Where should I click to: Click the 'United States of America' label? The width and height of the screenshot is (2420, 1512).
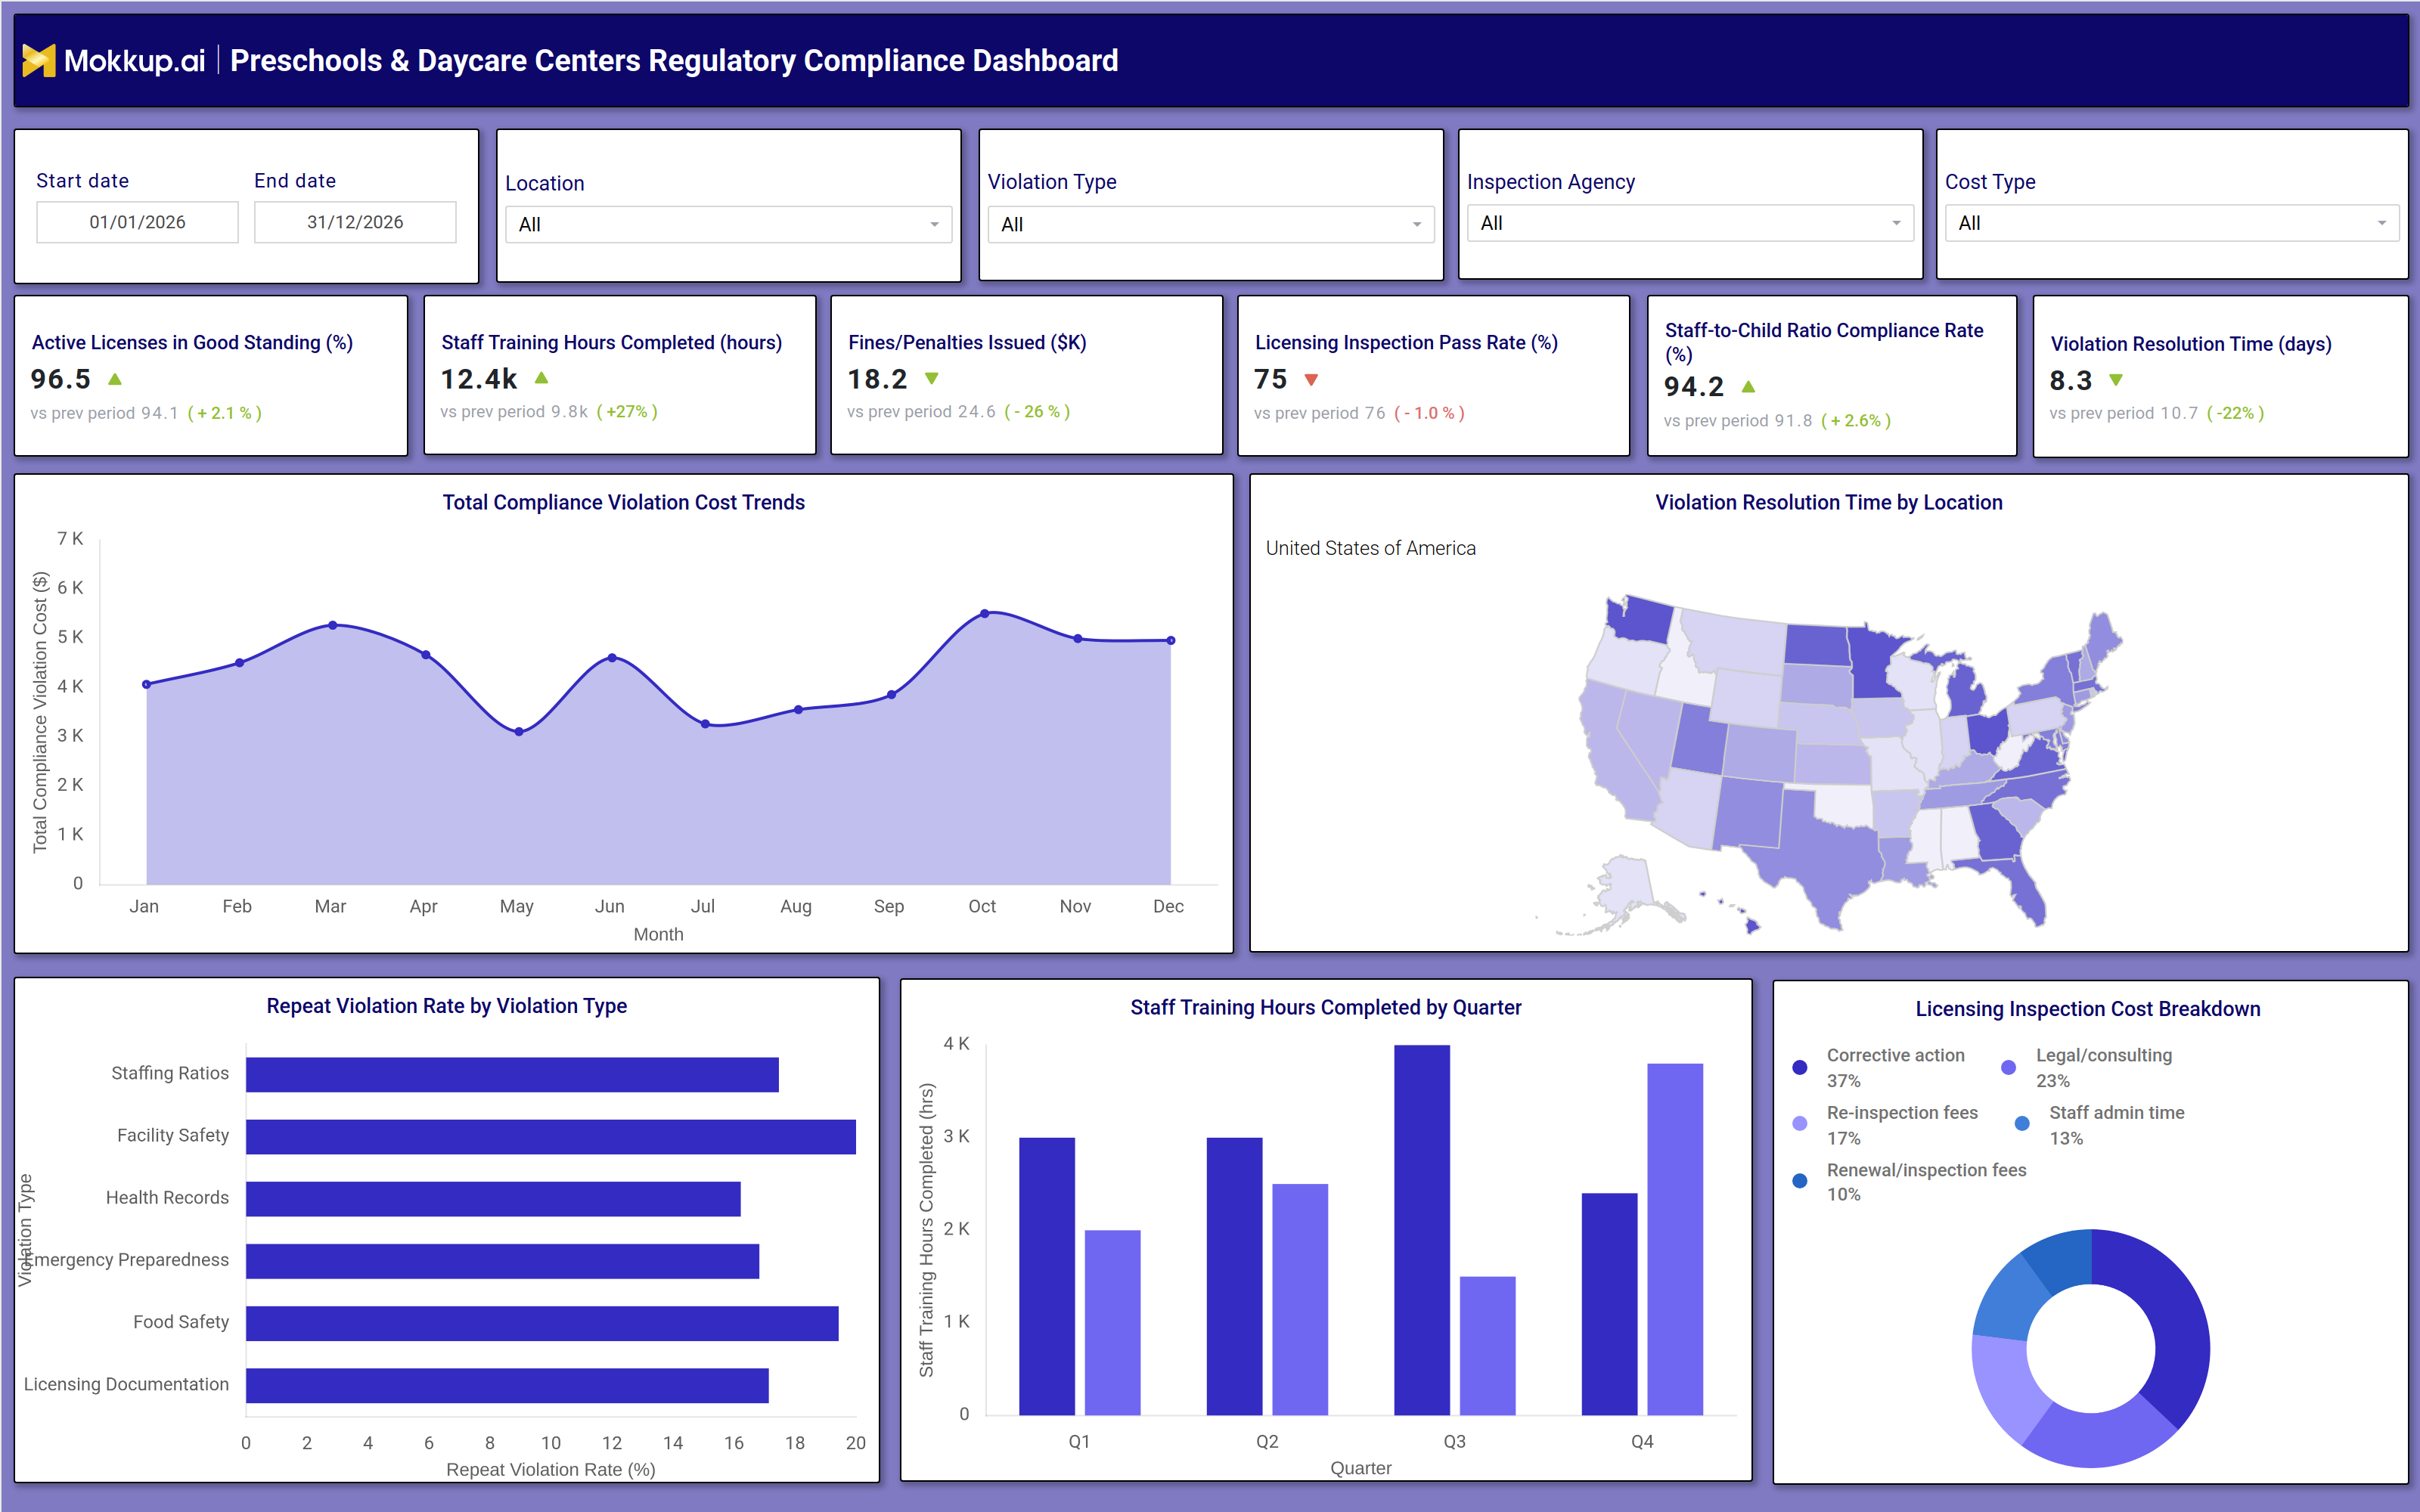tap(1370, 548)
